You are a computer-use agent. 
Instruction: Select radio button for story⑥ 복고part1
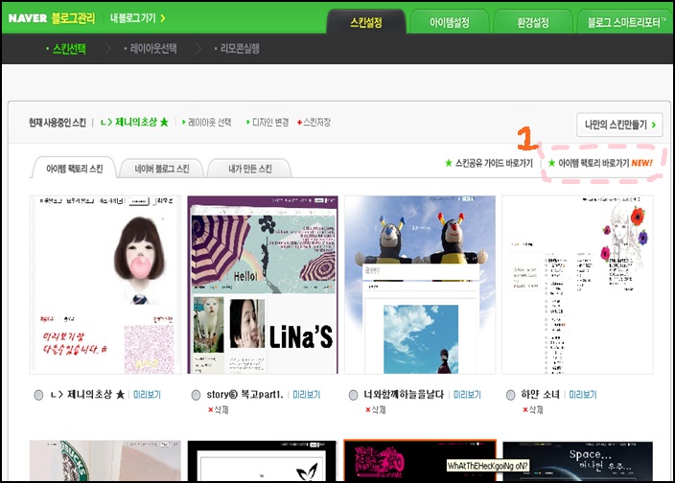tap(196, 395)
